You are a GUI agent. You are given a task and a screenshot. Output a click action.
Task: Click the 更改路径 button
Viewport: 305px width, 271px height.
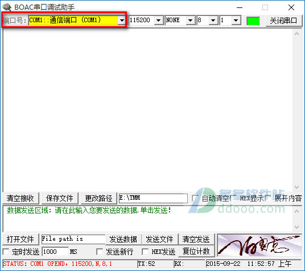tap(98, 198)
